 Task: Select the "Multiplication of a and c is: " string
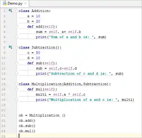point(83,100)
